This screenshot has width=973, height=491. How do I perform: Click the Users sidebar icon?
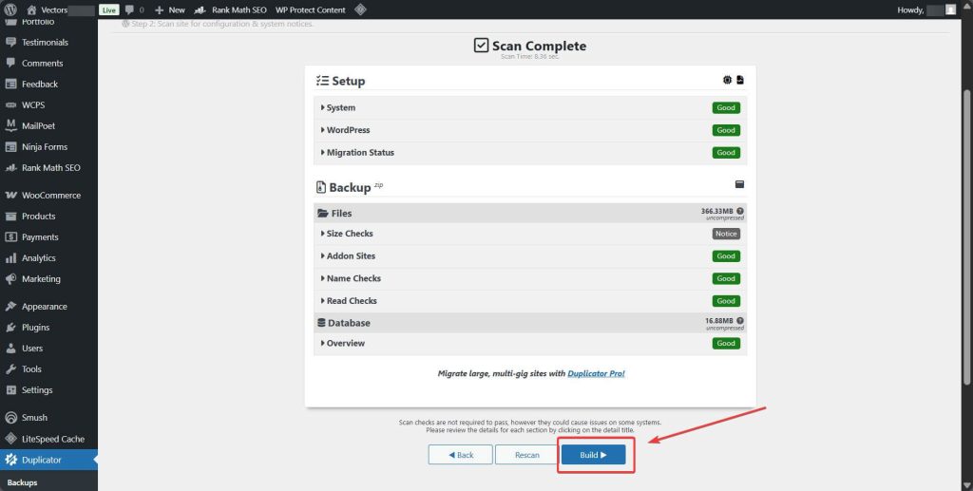10,349
